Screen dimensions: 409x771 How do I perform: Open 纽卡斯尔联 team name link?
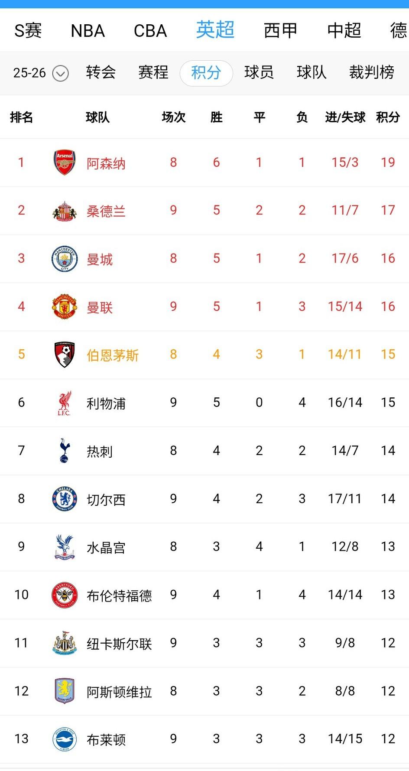pyautogui.click(x=119, y=644)
